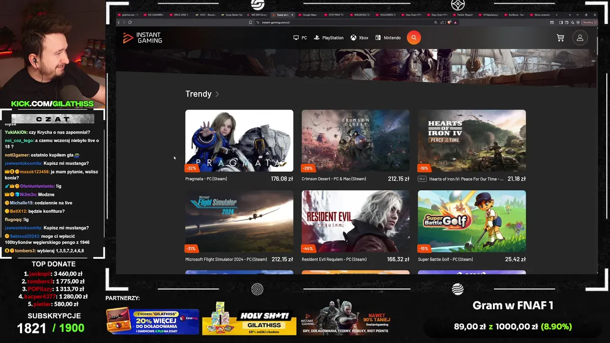Click the -32% discount badge on Pragmata

click(x=192, y=168)
